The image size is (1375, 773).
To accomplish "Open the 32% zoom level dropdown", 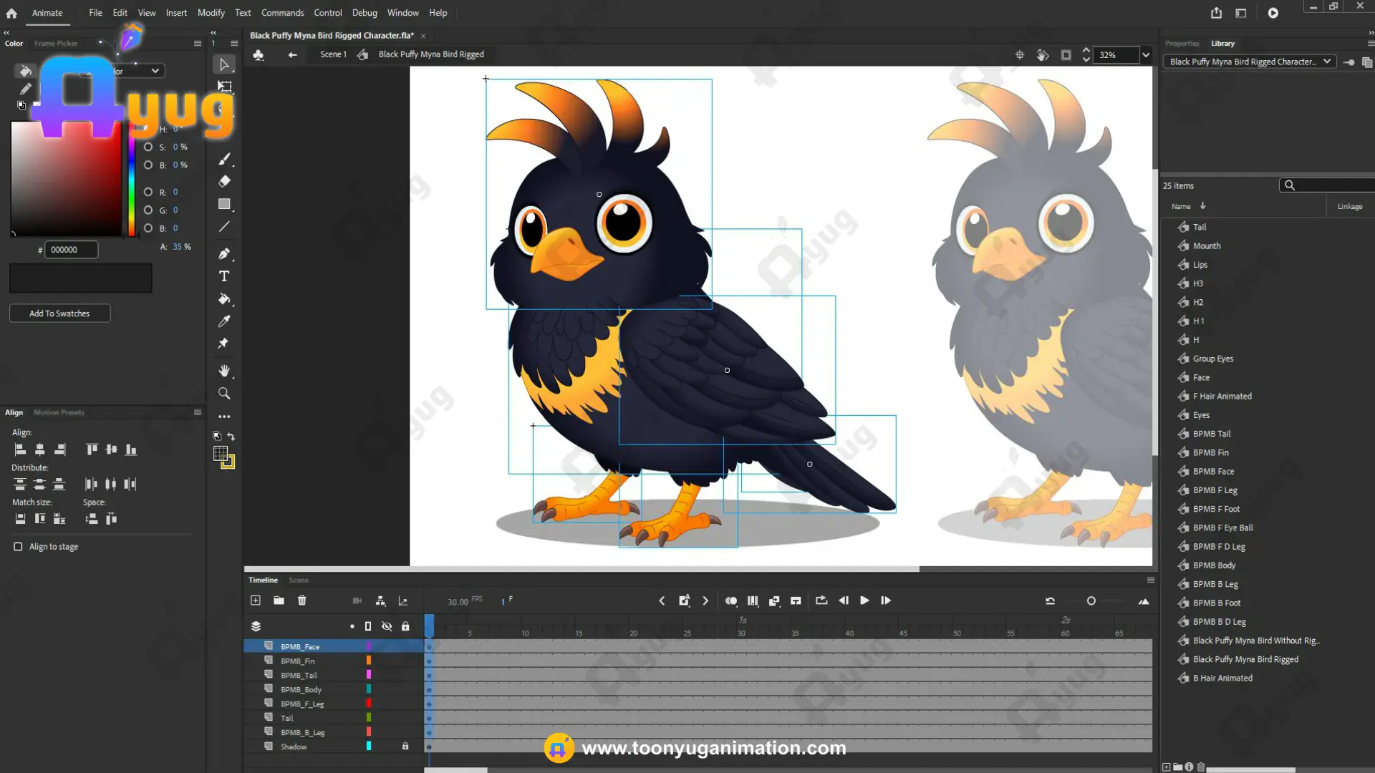I will tap(1146, 55).
